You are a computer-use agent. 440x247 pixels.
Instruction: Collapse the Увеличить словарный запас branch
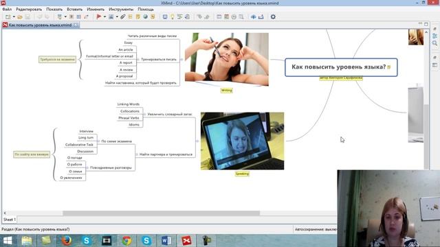[145, 115]
